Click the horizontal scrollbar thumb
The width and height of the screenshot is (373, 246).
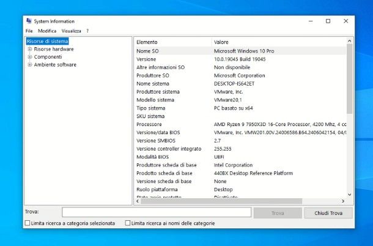tap(221, 201)
